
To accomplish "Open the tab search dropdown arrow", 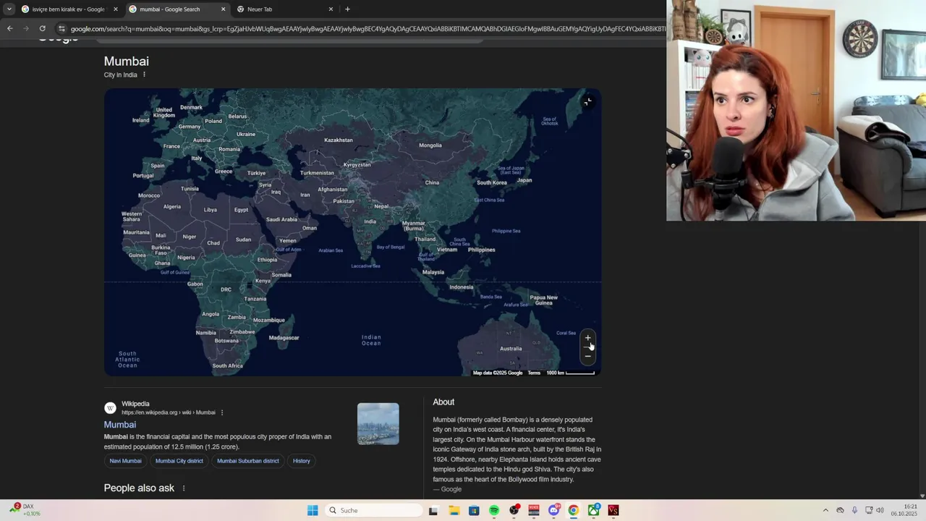I will (9, 9).
